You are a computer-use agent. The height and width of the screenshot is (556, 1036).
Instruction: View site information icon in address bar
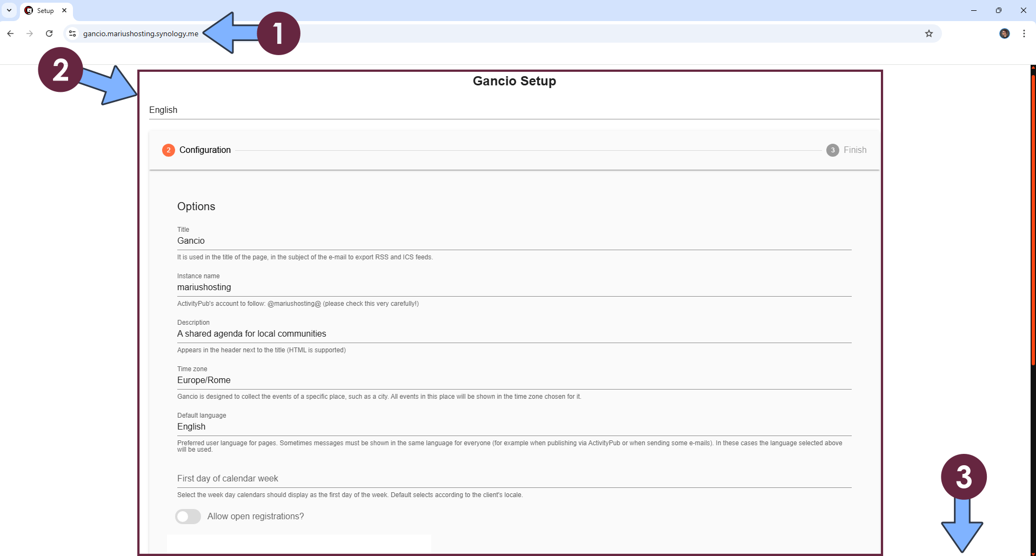tap(72, 34)
